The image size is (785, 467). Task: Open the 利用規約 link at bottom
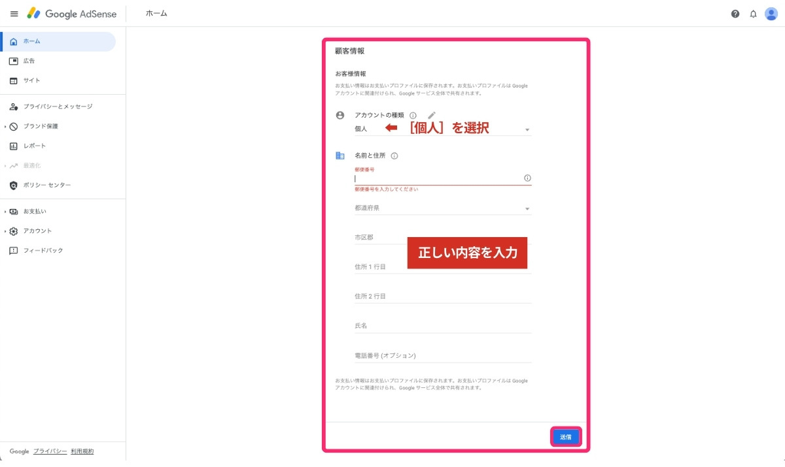tap(83, 451)
